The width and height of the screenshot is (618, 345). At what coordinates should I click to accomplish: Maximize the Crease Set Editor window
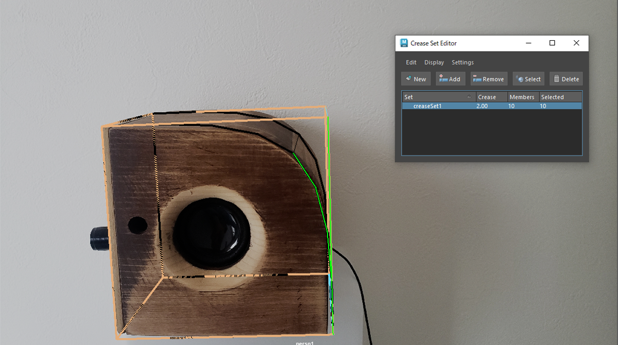(x=552, y=43)
